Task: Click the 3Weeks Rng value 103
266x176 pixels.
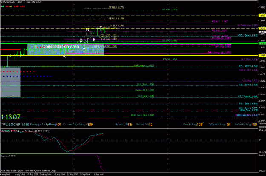Action: click(254, 125)
